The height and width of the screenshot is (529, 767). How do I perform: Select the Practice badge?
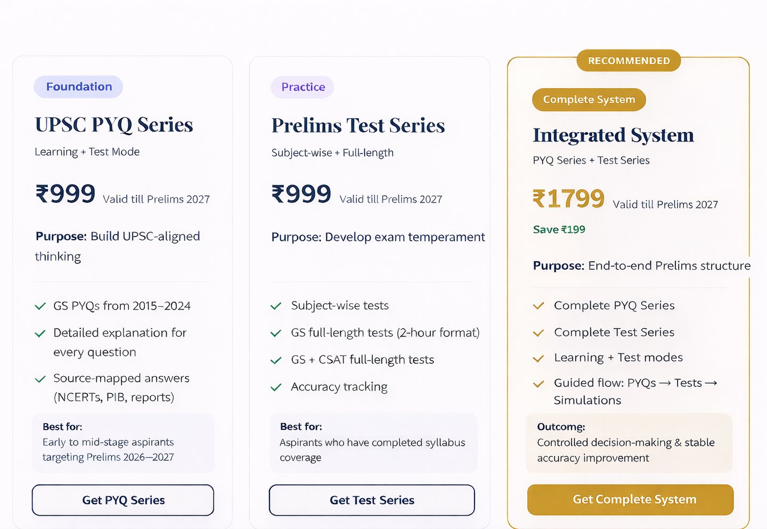[303, 87]
